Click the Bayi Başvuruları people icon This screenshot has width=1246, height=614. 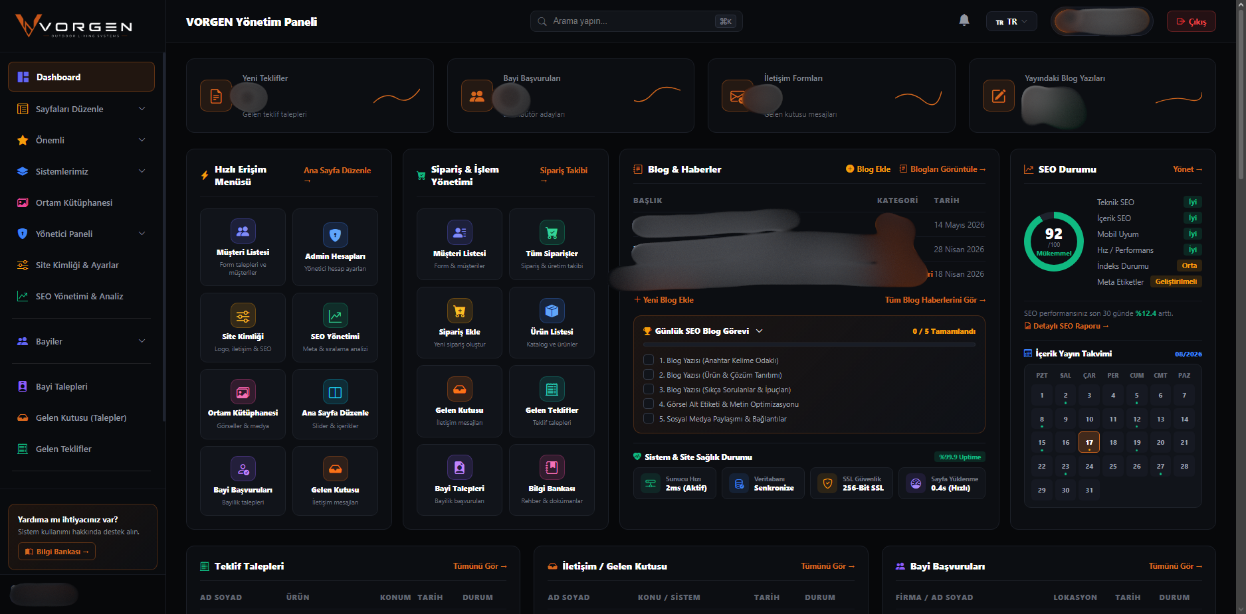coord(477,96)
